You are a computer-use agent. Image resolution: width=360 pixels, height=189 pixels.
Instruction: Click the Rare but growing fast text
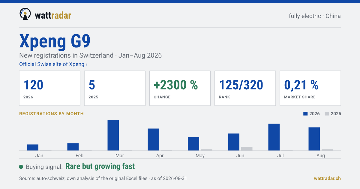pyautogui.click(x=100, y=166)
